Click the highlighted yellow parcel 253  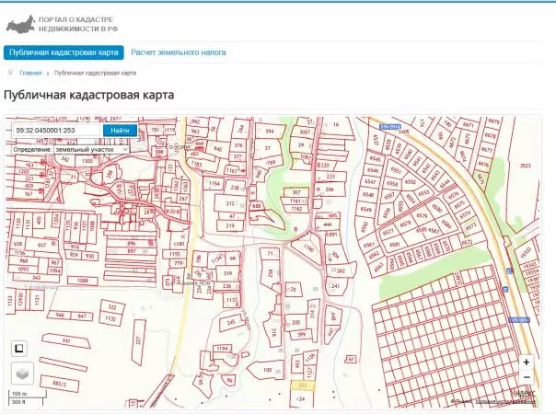click(x=302, y=385)
